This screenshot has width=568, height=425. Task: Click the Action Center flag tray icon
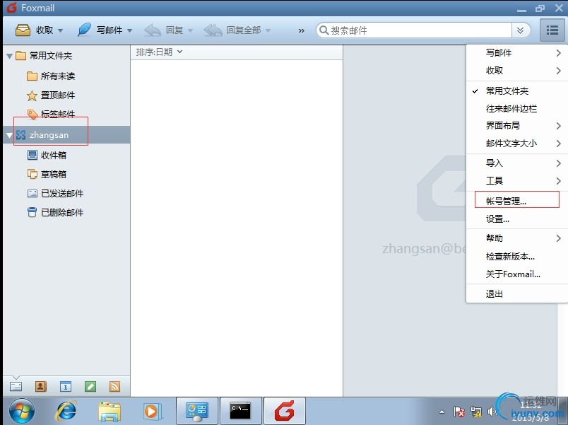coord(459,412)
